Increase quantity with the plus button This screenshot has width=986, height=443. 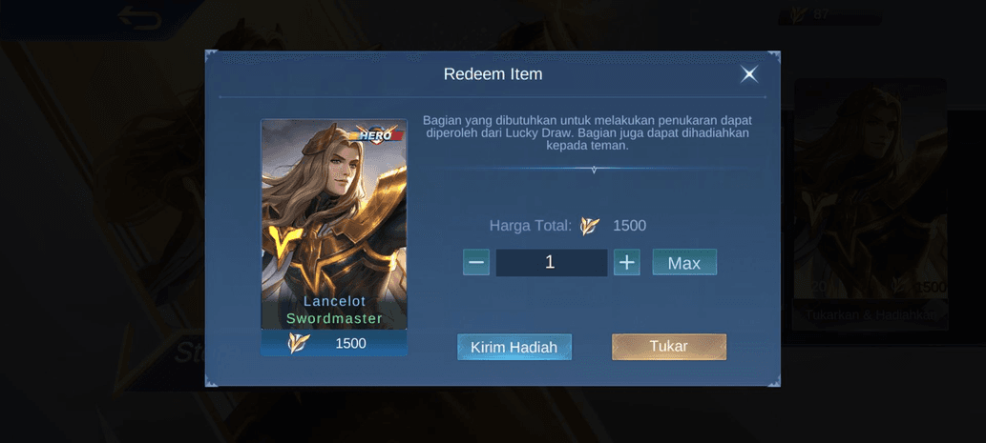click(x=626, y=262)
